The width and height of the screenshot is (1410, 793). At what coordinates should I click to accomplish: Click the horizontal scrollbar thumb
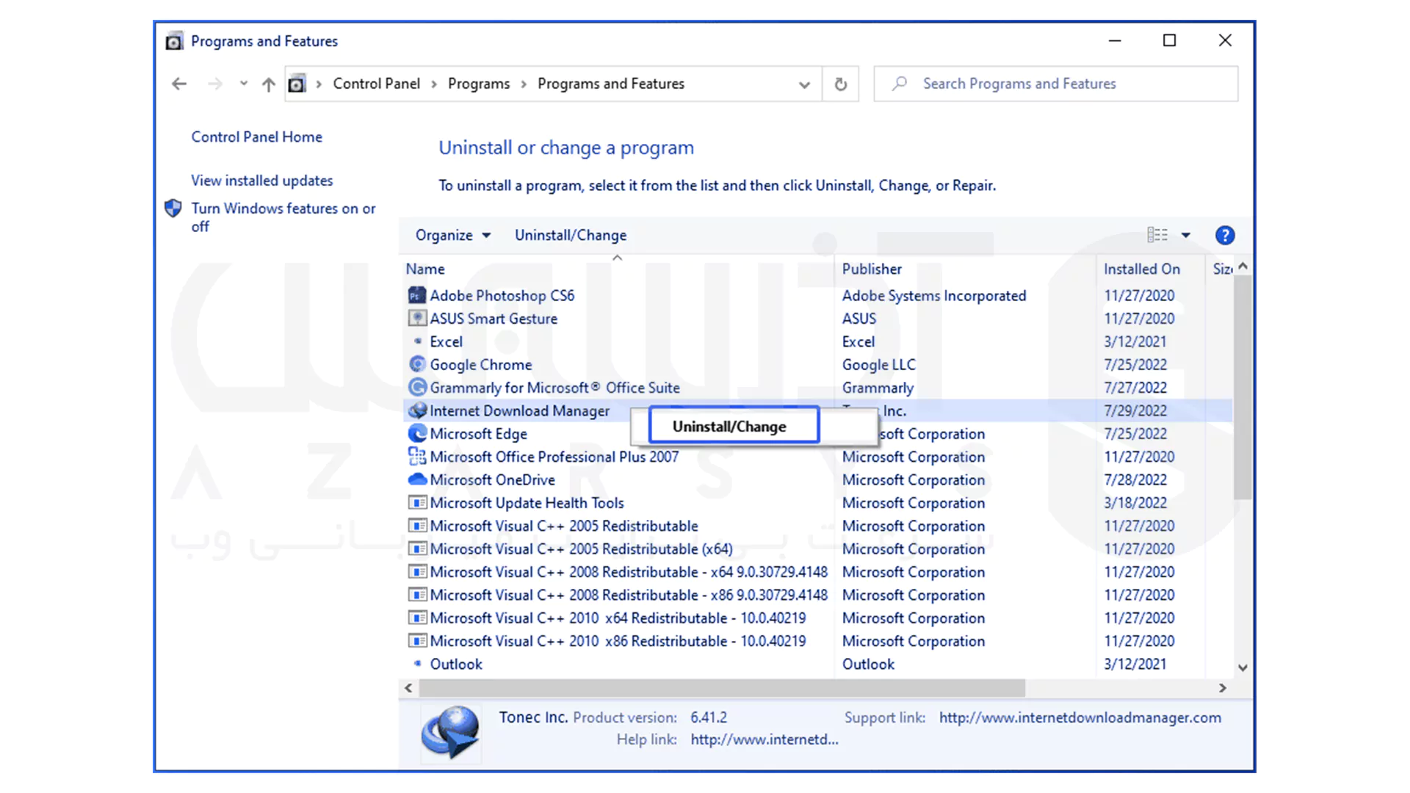click(721, 688)
